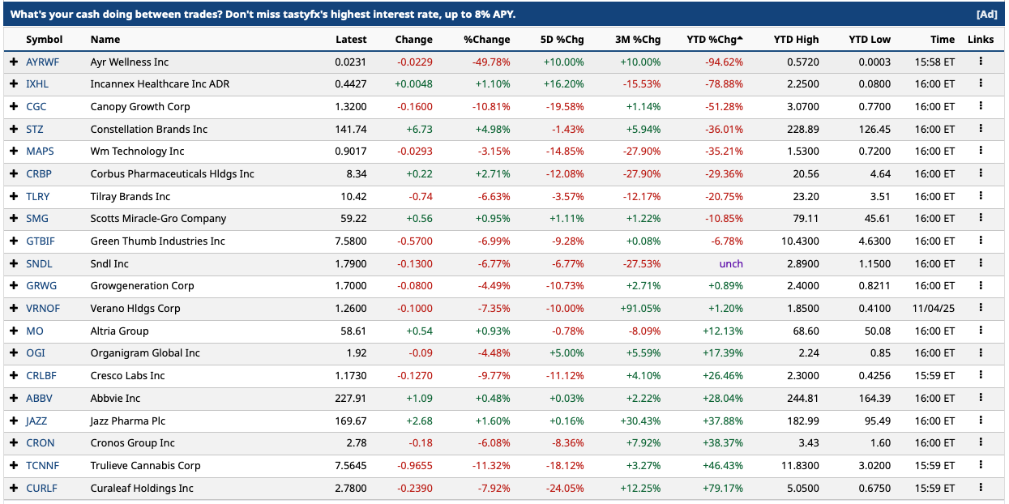This screenshot has height=504, width=1009.
Task: Open links menu for Incannex Healthcare row
Action: [981, 83]
